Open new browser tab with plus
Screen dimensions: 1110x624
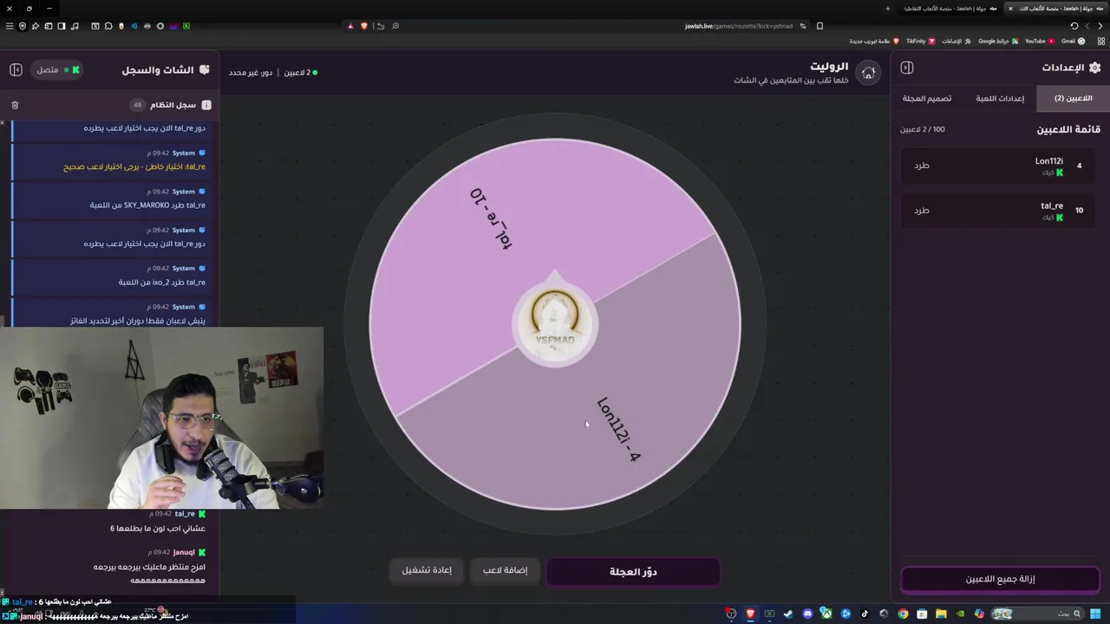(887, 9)
